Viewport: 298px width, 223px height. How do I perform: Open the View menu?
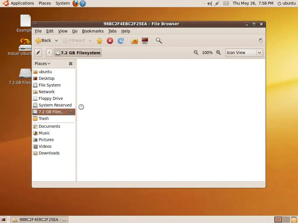[63, 31]
